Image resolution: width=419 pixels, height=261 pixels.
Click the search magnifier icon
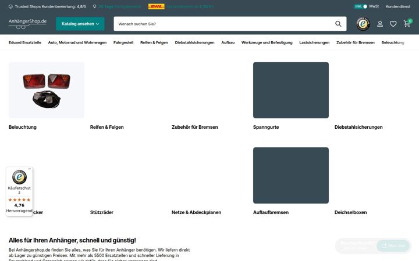click(x=338, y=24)
